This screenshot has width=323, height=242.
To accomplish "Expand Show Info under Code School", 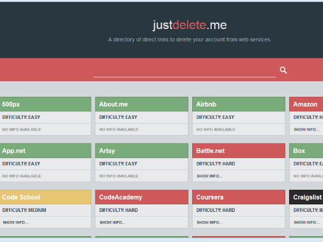I will click(x=16, y=222).
